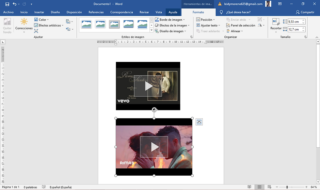Go to the Vista tab
The image size is (320, 190).
point(159,12)
